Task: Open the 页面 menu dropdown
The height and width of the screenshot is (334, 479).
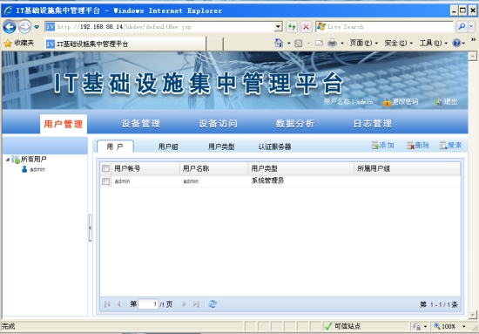Action: pyautogui.click(x=376, y=44)
